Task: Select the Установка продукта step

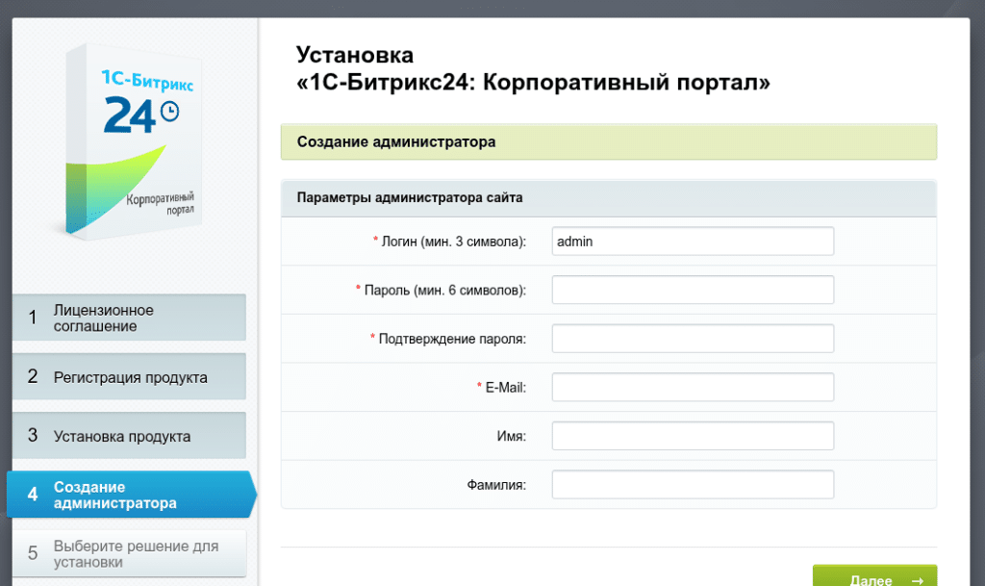Action: 125,435
